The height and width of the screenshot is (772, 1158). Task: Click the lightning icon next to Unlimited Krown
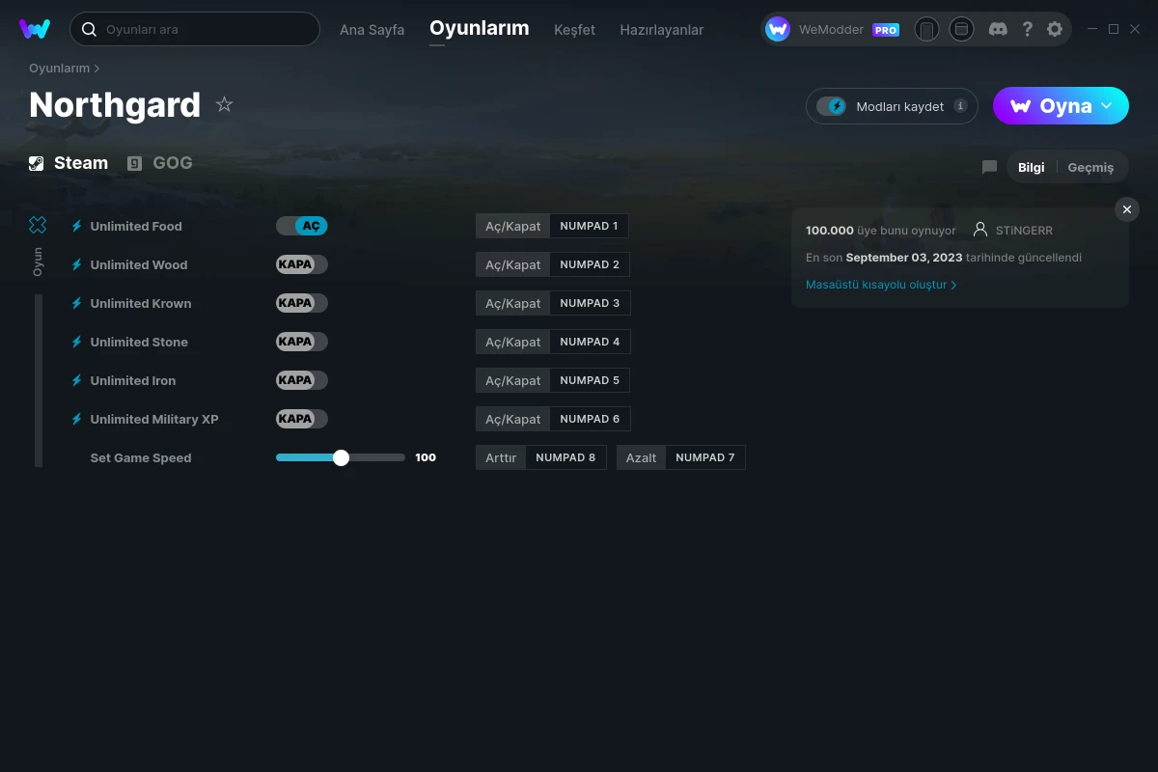click(76, 303)
